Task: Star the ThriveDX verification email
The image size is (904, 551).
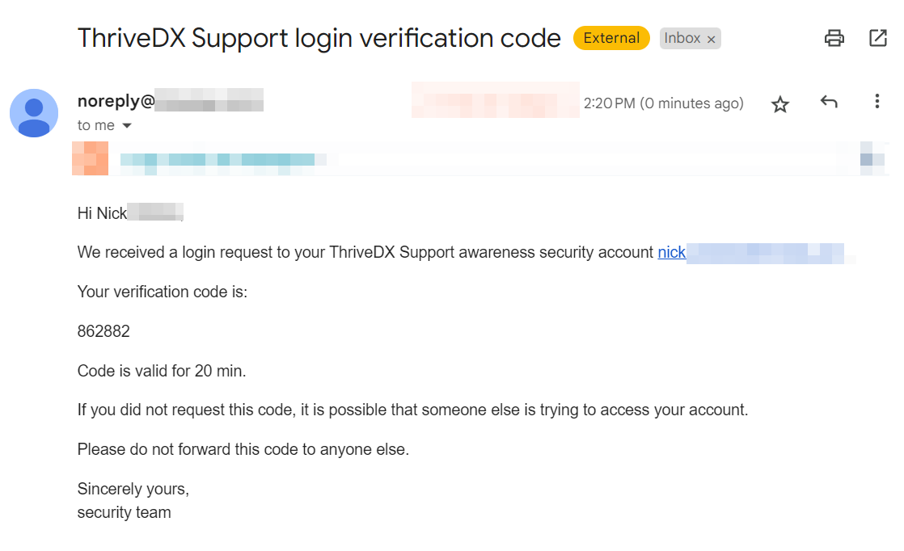Action: 780,104
